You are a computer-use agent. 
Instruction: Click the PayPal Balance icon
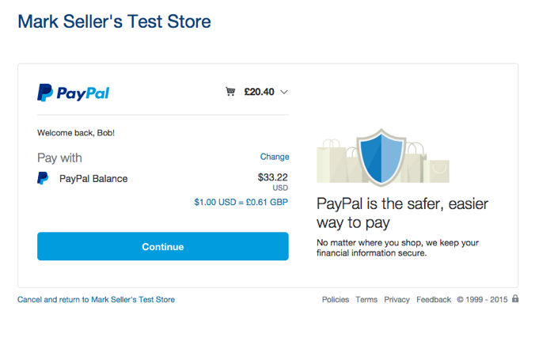pos(43,178)
